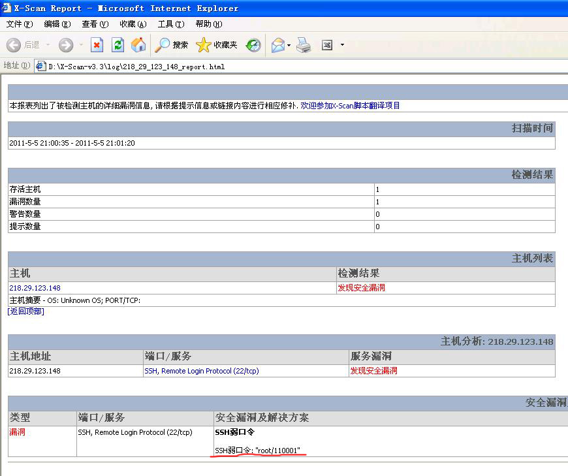Click the 提示数量 row label
568x476 pixels.
(x=25, y=227)
